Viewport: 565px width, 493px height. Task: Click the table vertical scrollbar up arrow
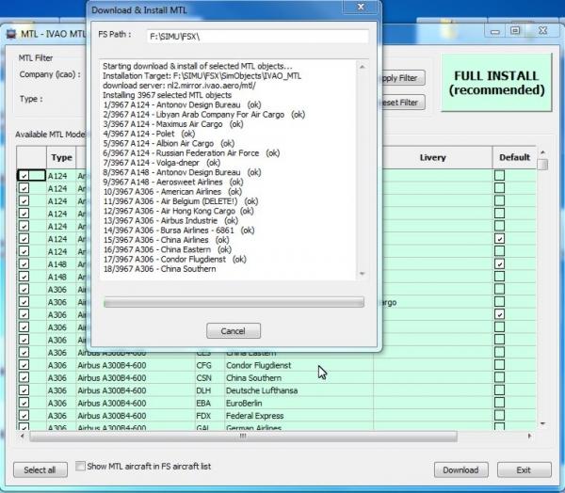tap(542, 152)
